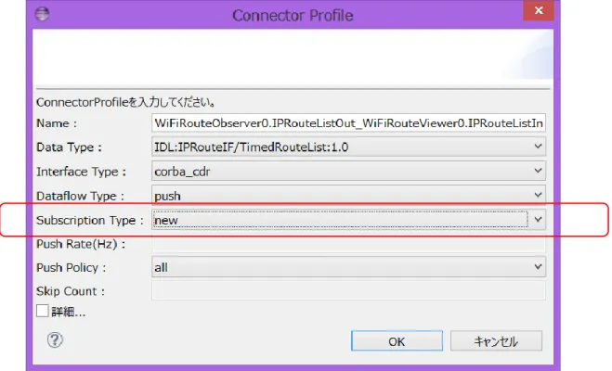Click the Eclipse icon in title bar

coord(42,14)
